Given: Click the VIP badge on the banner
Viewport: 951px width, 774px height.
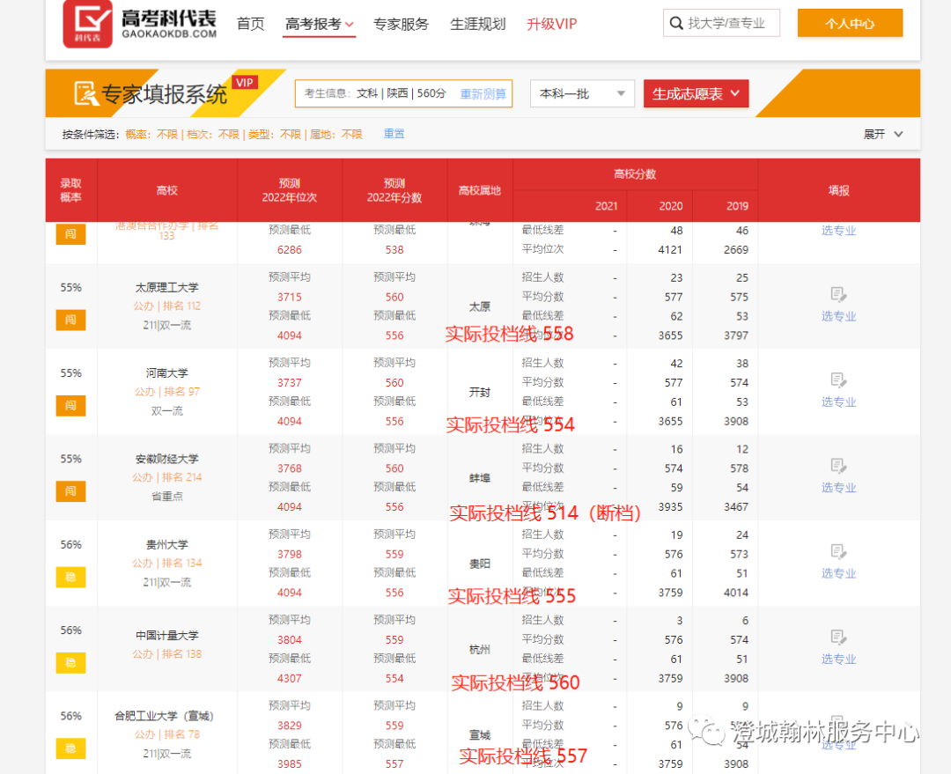Looking at the screenshot, I should pos(245,83).
